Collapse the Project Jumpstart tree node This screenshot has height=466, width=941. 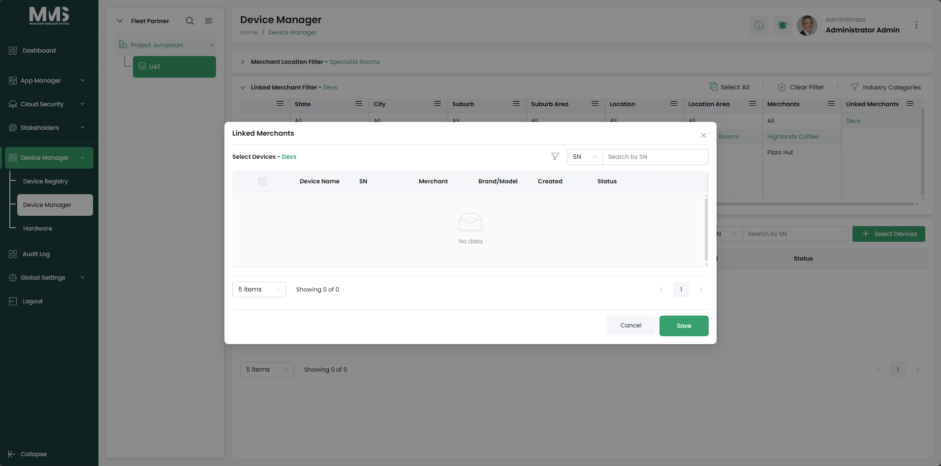point(212,45)
